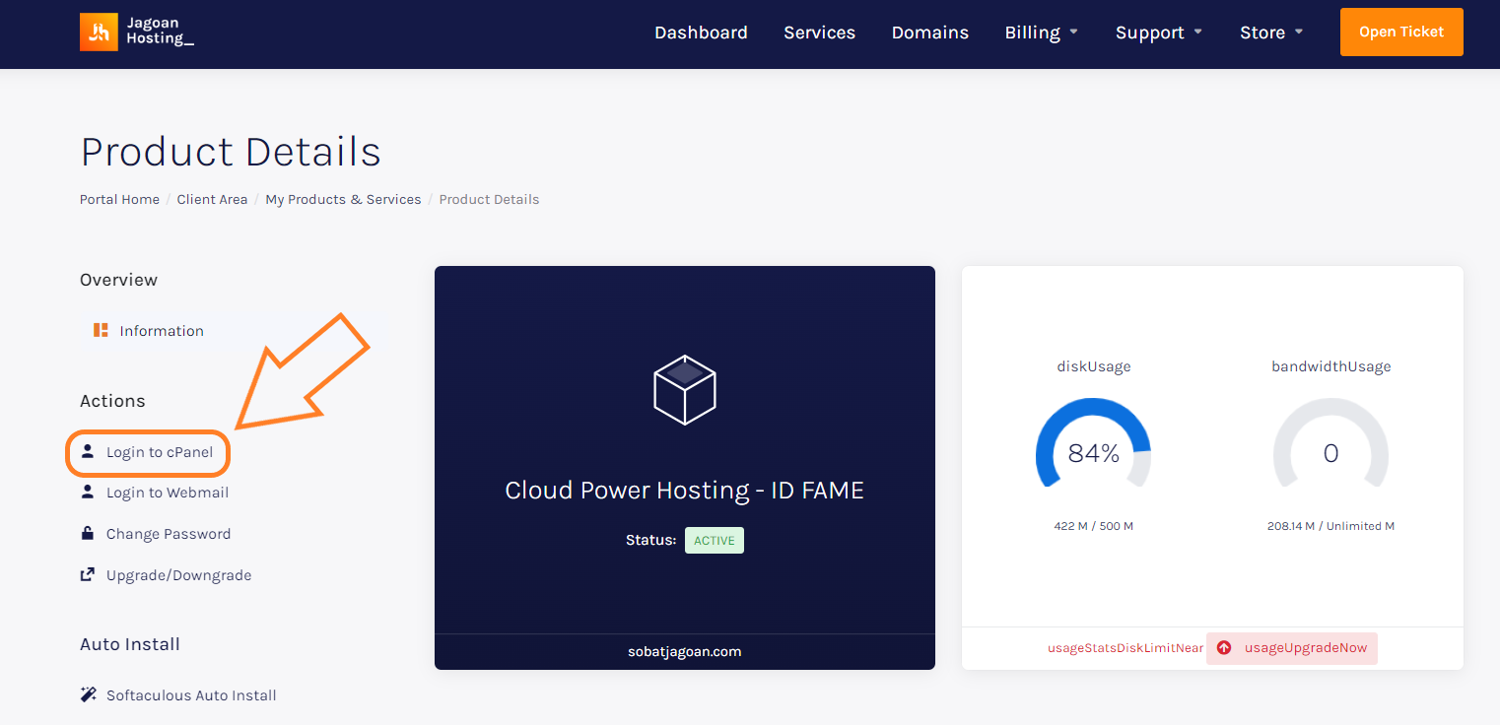This screenshot has width=1500, height=725.
Task: Open Domains from the navigation bar
Action: coord(930,33)
